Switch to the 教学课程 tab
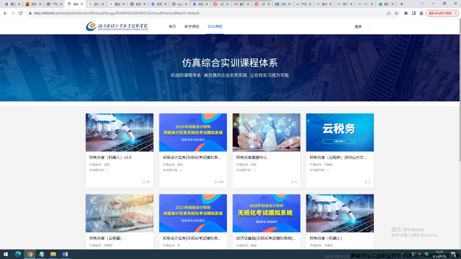This screenshot has width=461, height=259. pyautogui.click(x=191, y=26)
